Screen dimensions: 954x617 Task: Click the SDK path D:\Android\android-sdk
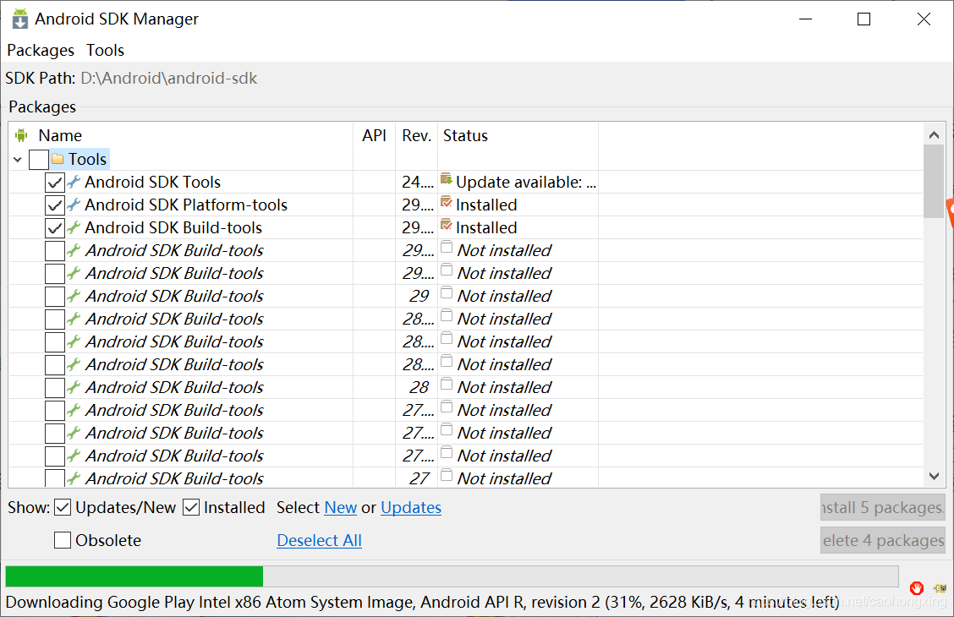tap(169, 78)
